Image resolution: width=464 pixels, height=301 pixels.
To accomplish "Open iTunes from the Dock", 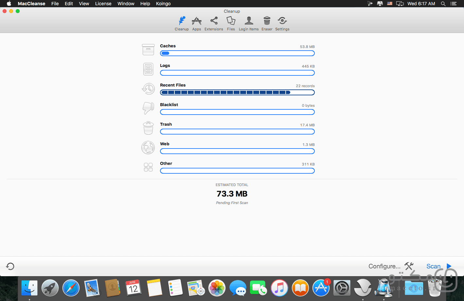I will 279,288.
